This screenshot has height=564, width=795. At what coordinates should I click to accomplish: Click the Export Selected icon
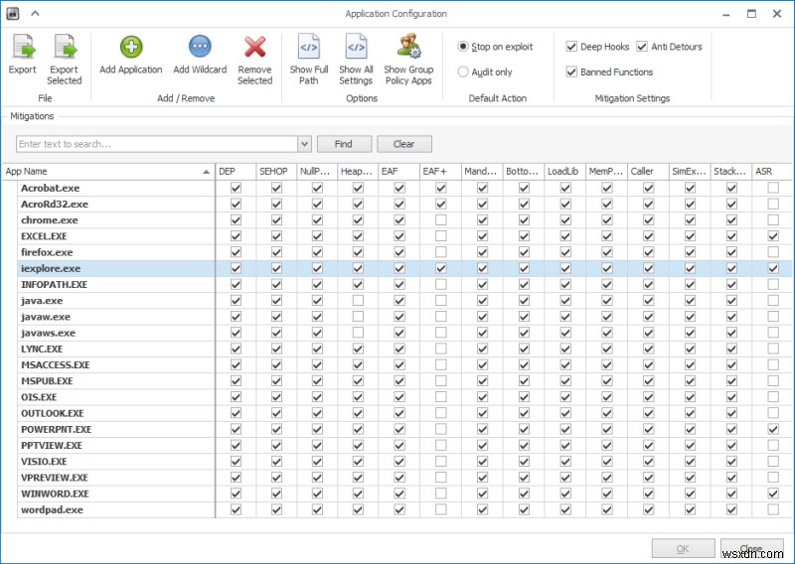point(64,48)
